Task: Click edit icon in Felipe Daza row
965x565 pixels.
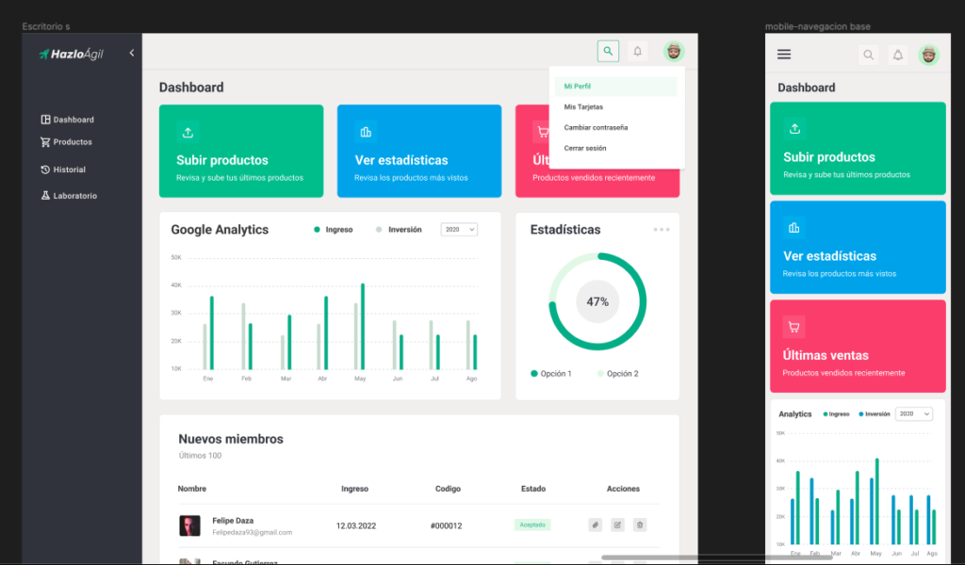Action: pos(617,525)
